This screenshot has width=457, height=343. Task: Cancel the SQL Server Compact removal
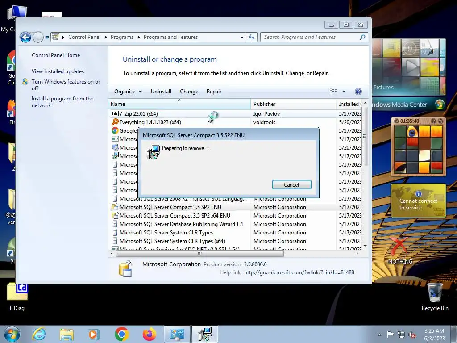pos(291,184)
